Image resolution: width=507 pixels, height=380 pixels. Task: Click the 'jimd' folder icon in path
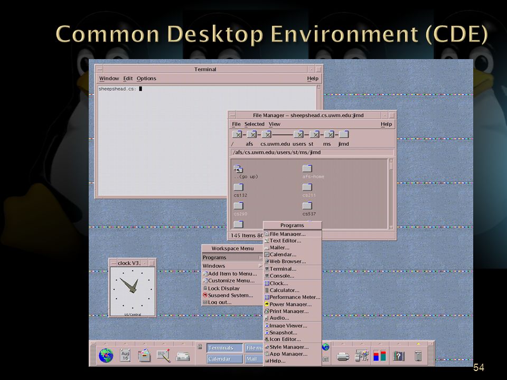[344, 135]
